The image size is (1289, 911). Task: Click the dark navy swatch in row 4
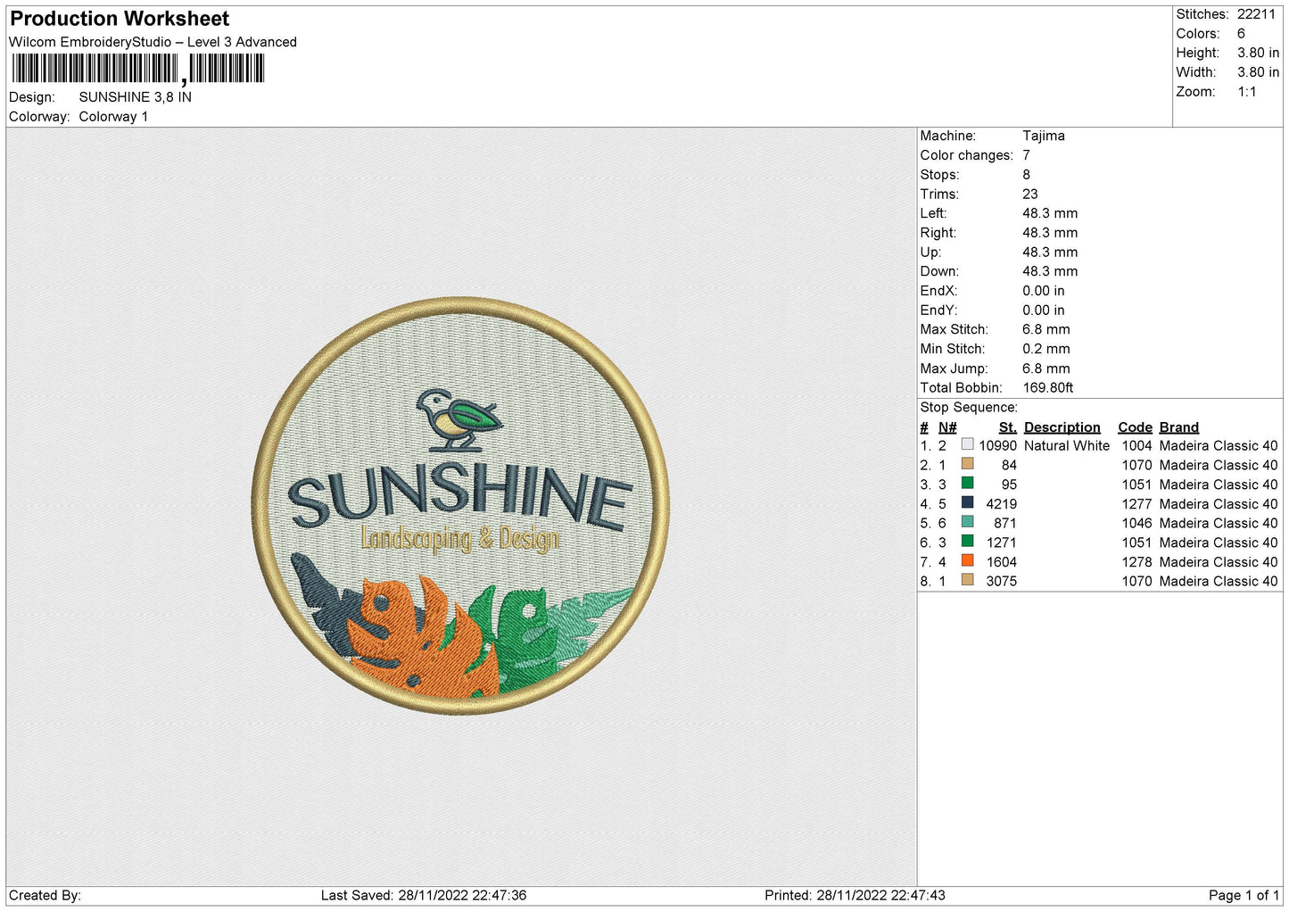pos(967,503)
